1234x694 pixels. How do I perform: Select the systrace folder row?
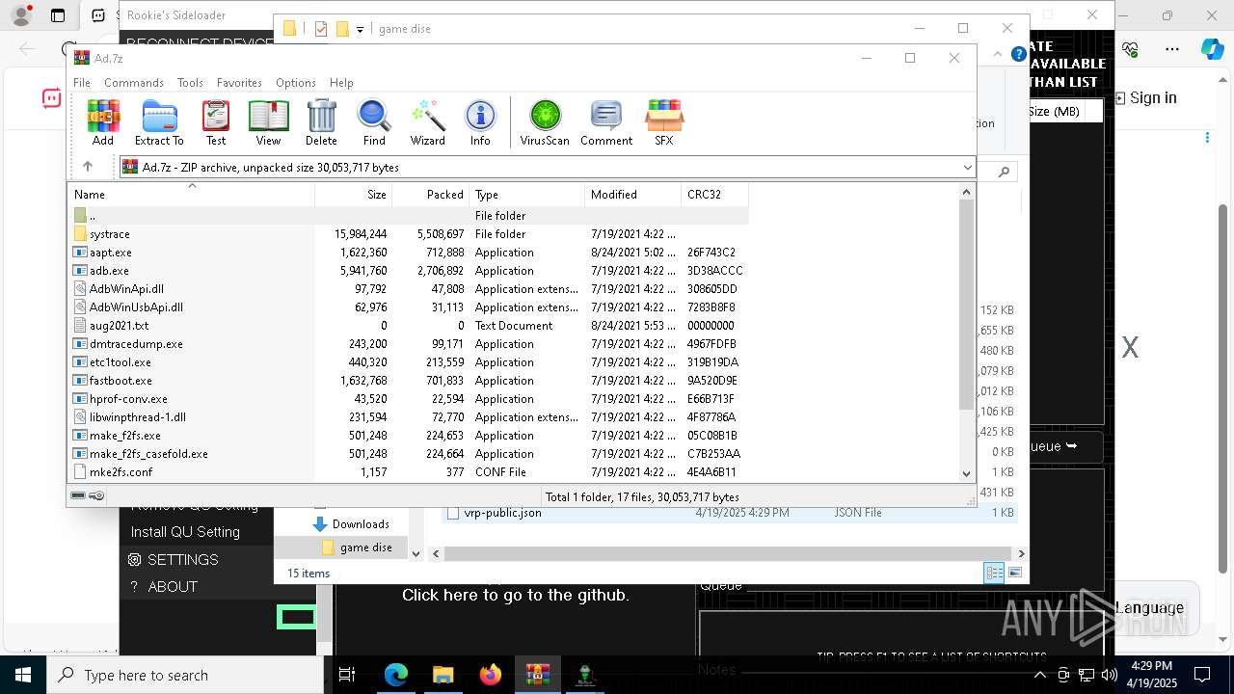(408, 234)
